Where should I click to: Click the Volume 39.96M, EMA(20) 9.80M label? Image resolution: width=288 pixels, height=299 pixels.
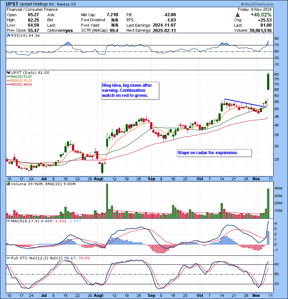[x=43, y=184]
